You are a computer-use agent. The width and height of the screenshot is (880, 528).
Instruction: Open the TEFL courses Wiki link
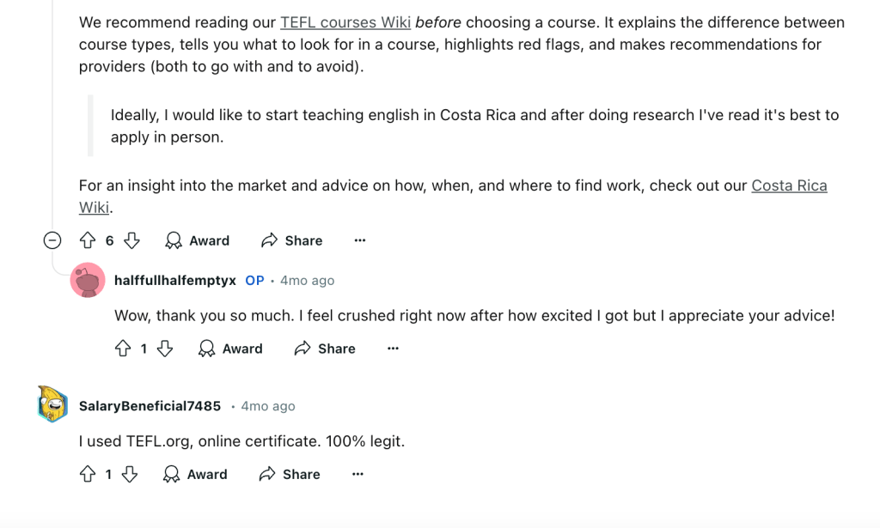tap(345, 21)
